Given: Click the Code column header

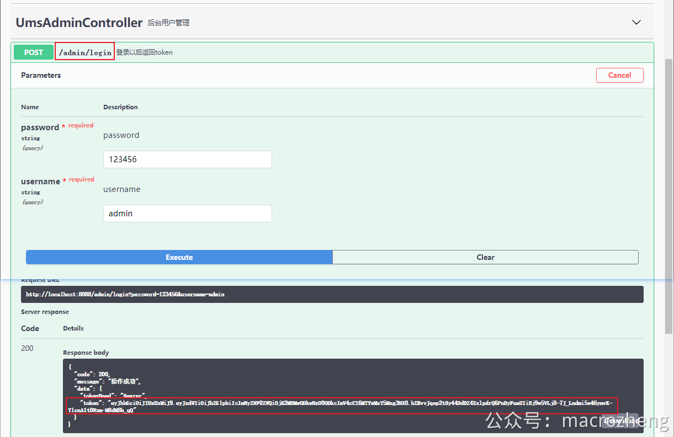Looking at the screenshot, I should (x=30, y=328).
